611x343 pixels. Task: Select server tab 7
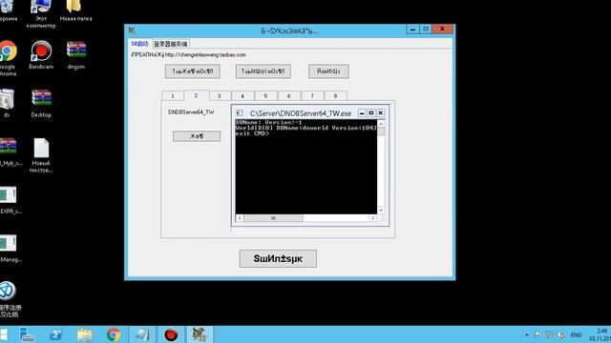tap(312, 95)
